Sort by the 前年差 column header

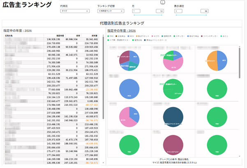[90, 36]
